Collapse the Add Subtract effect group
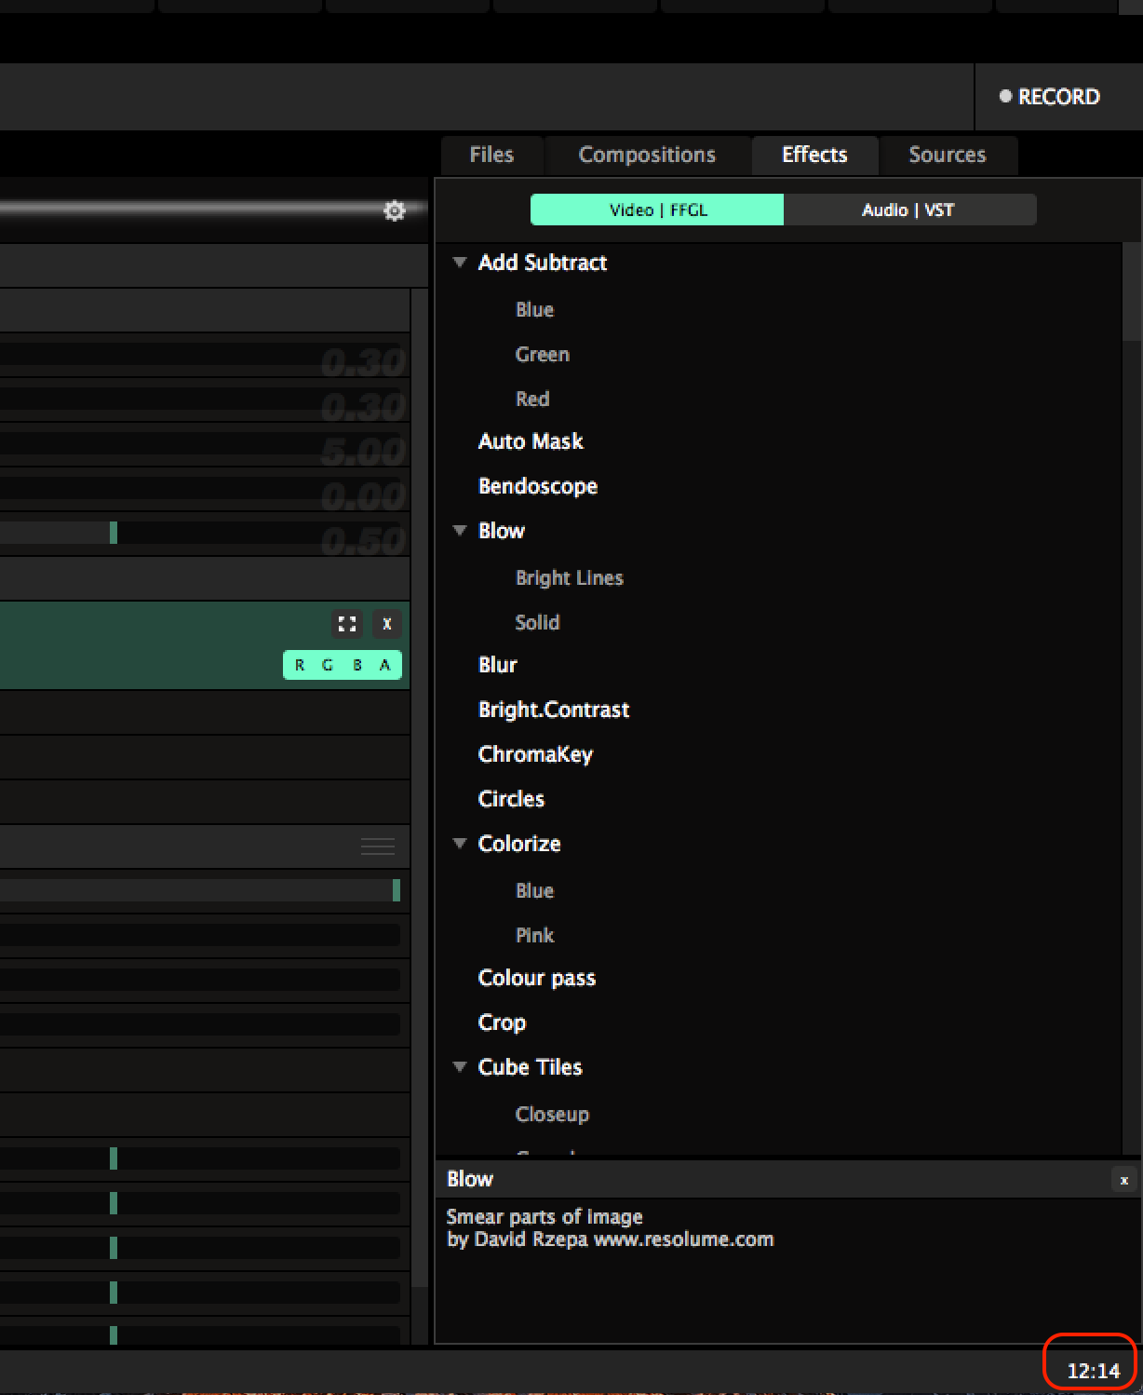 click(x=460, y=263)
